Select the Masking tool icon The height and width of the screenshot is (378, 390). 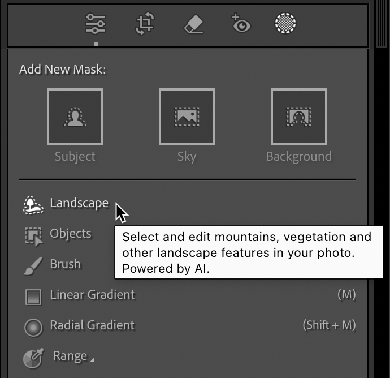click(285, 23)
